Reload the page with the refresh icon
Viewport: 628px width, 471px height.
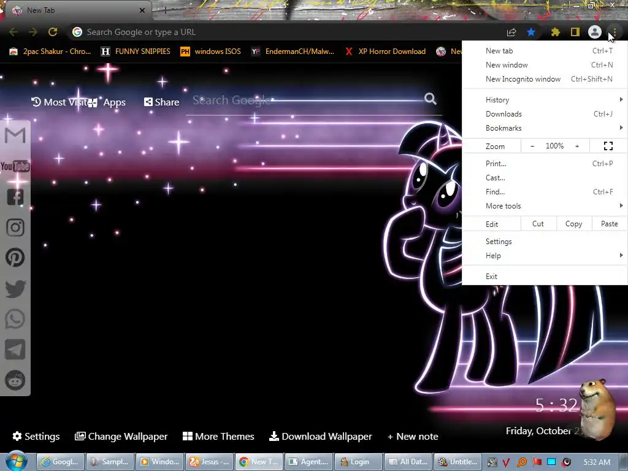[x=53, y=32]
